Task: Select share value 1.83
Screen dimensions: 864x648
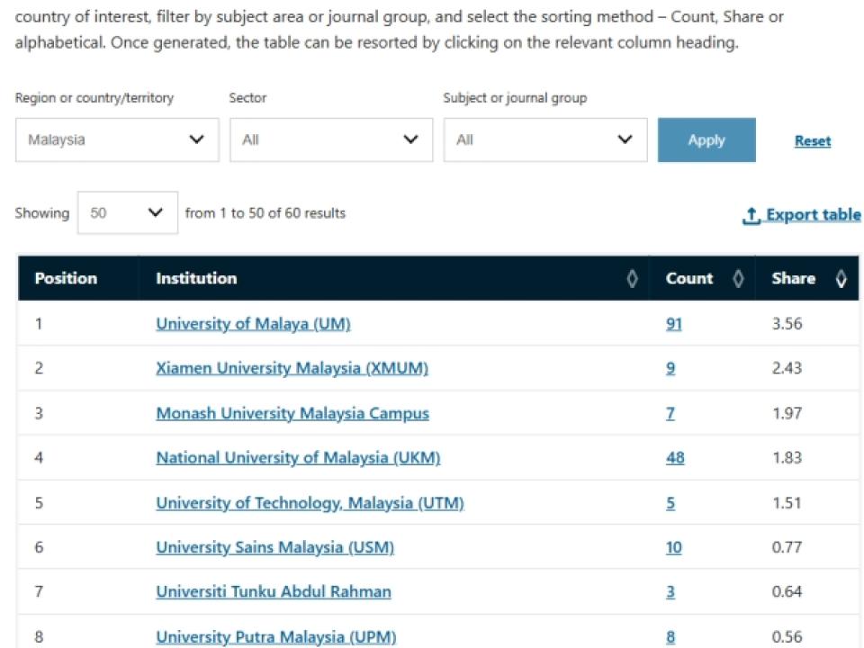Action: click(787, 458)
